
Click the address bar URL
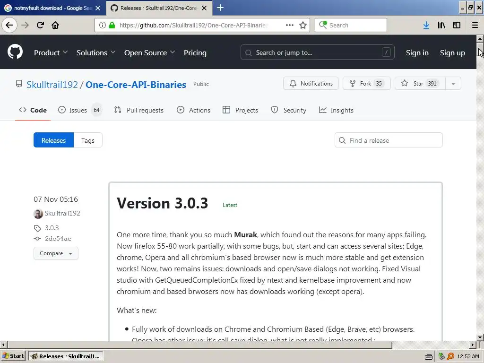(x=194, y=25)
